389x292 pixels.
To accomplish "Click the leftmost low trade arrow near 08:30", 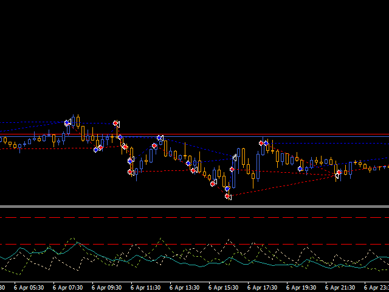I will coord(97,149).
